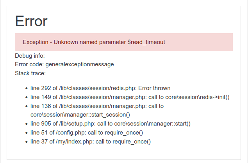This screenshot has width=248, height=163.
Task: Select the text 'Unknown named parameter $read_timeout'
Action: click(x=109, y=42)
